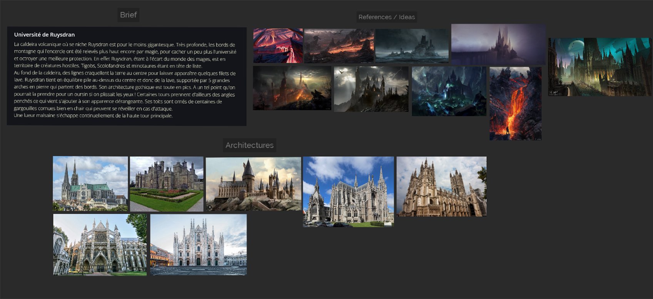Image resolution: width=653 pixels, height=299 pixels.
Task: Select the Architectures heading label
Action: [249, 145]
